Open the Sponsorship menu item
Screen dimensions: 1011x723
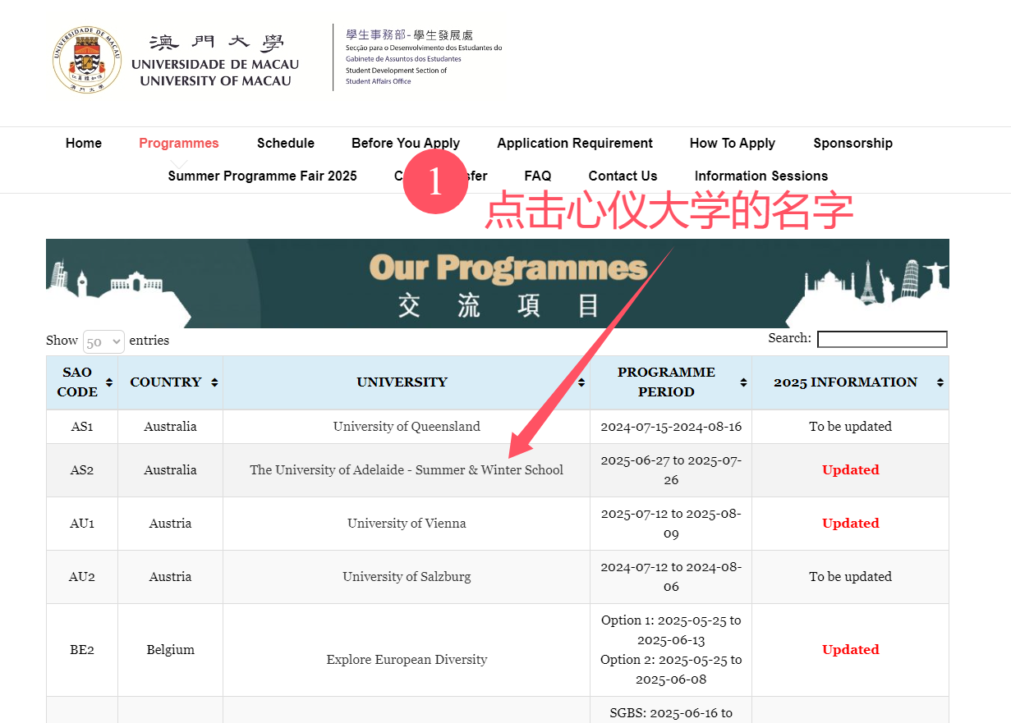pyautogui.click(x=852, y=143)
